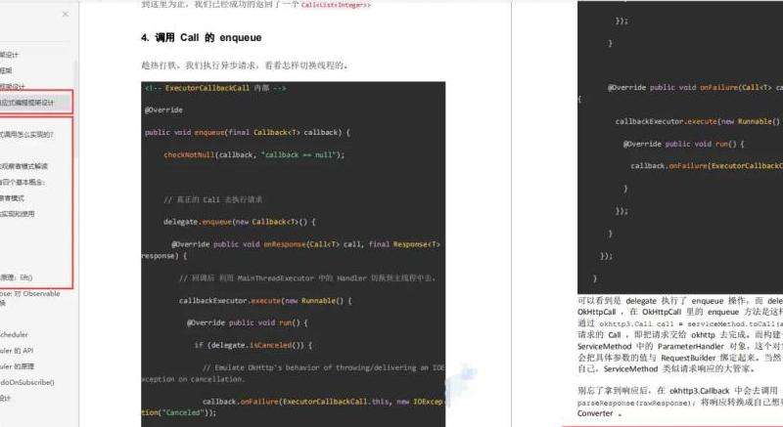Go to the 有四个基本概念 outline entry
The image size is (783, 427).
pyautogui.click(x=23, y=182)
